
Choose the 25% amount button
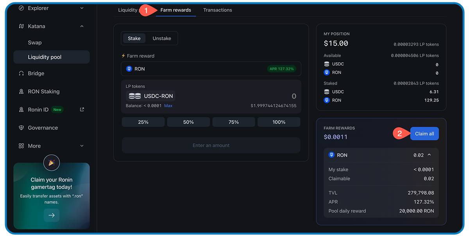143,122
